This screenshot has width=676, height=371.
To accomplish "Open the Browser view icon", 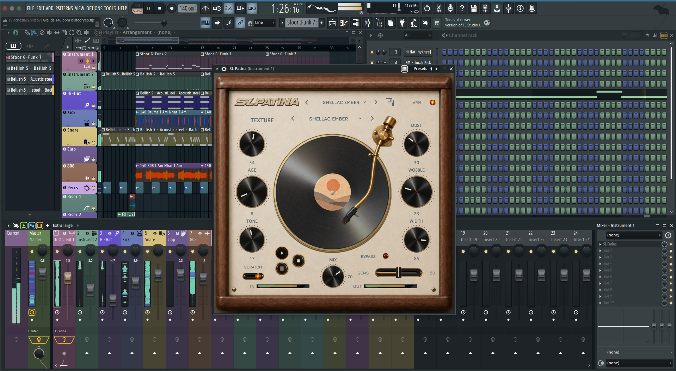I will (379, 23).
